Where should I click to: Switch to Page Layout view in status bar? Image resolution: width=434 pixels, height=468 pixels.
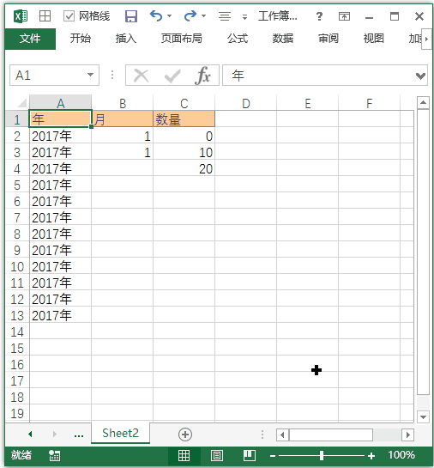[217, 455]
